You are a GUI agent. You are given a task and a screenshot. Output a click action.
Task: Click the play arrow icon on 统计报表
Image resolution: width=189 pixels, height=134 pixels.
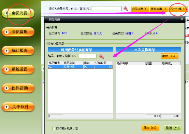(6, 51)
